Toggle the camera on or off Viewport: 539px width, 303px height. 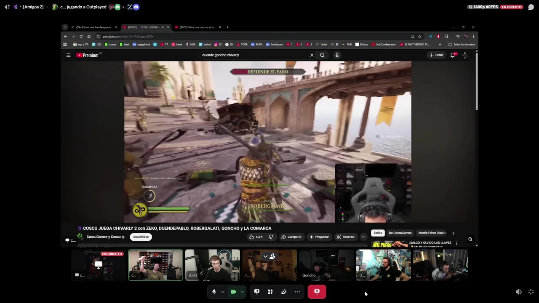[233, 292]
